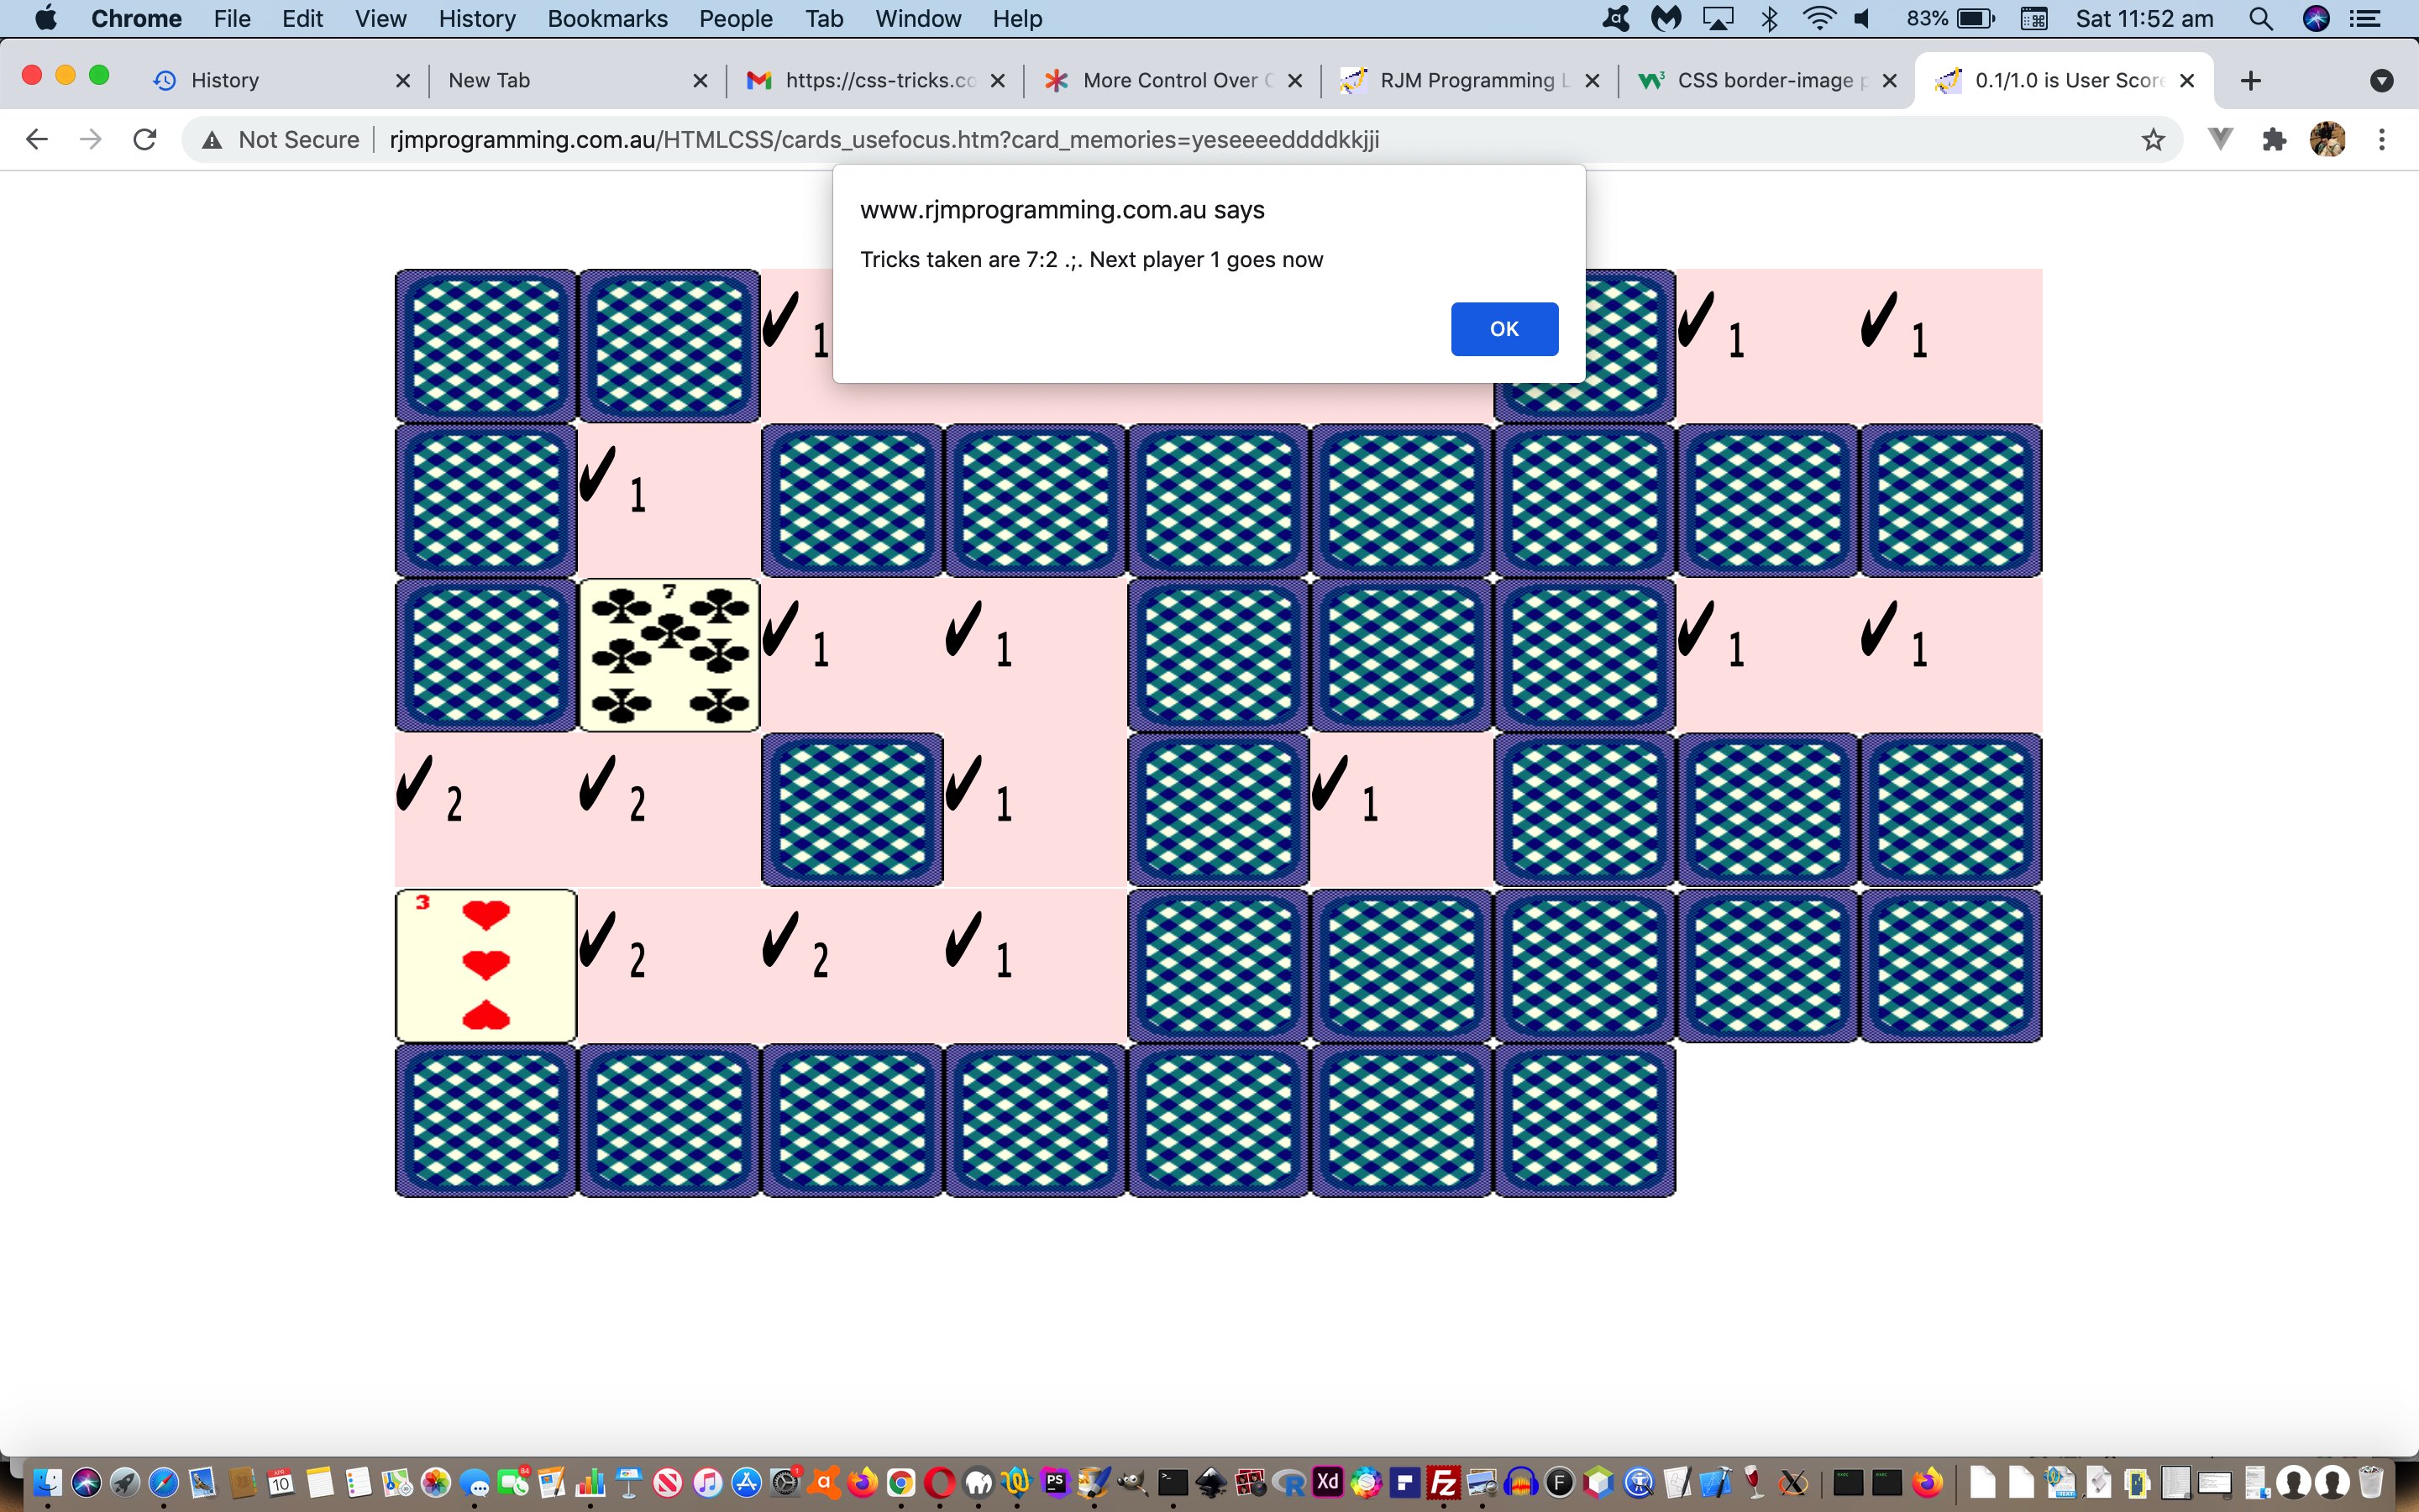Click OK to dismiss the dialog
The height and width of the screenshot is (1512, 2419).
point(1501,328)
